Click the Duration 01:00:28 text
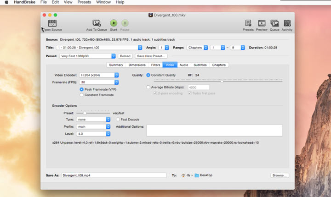 pos(263,48)
